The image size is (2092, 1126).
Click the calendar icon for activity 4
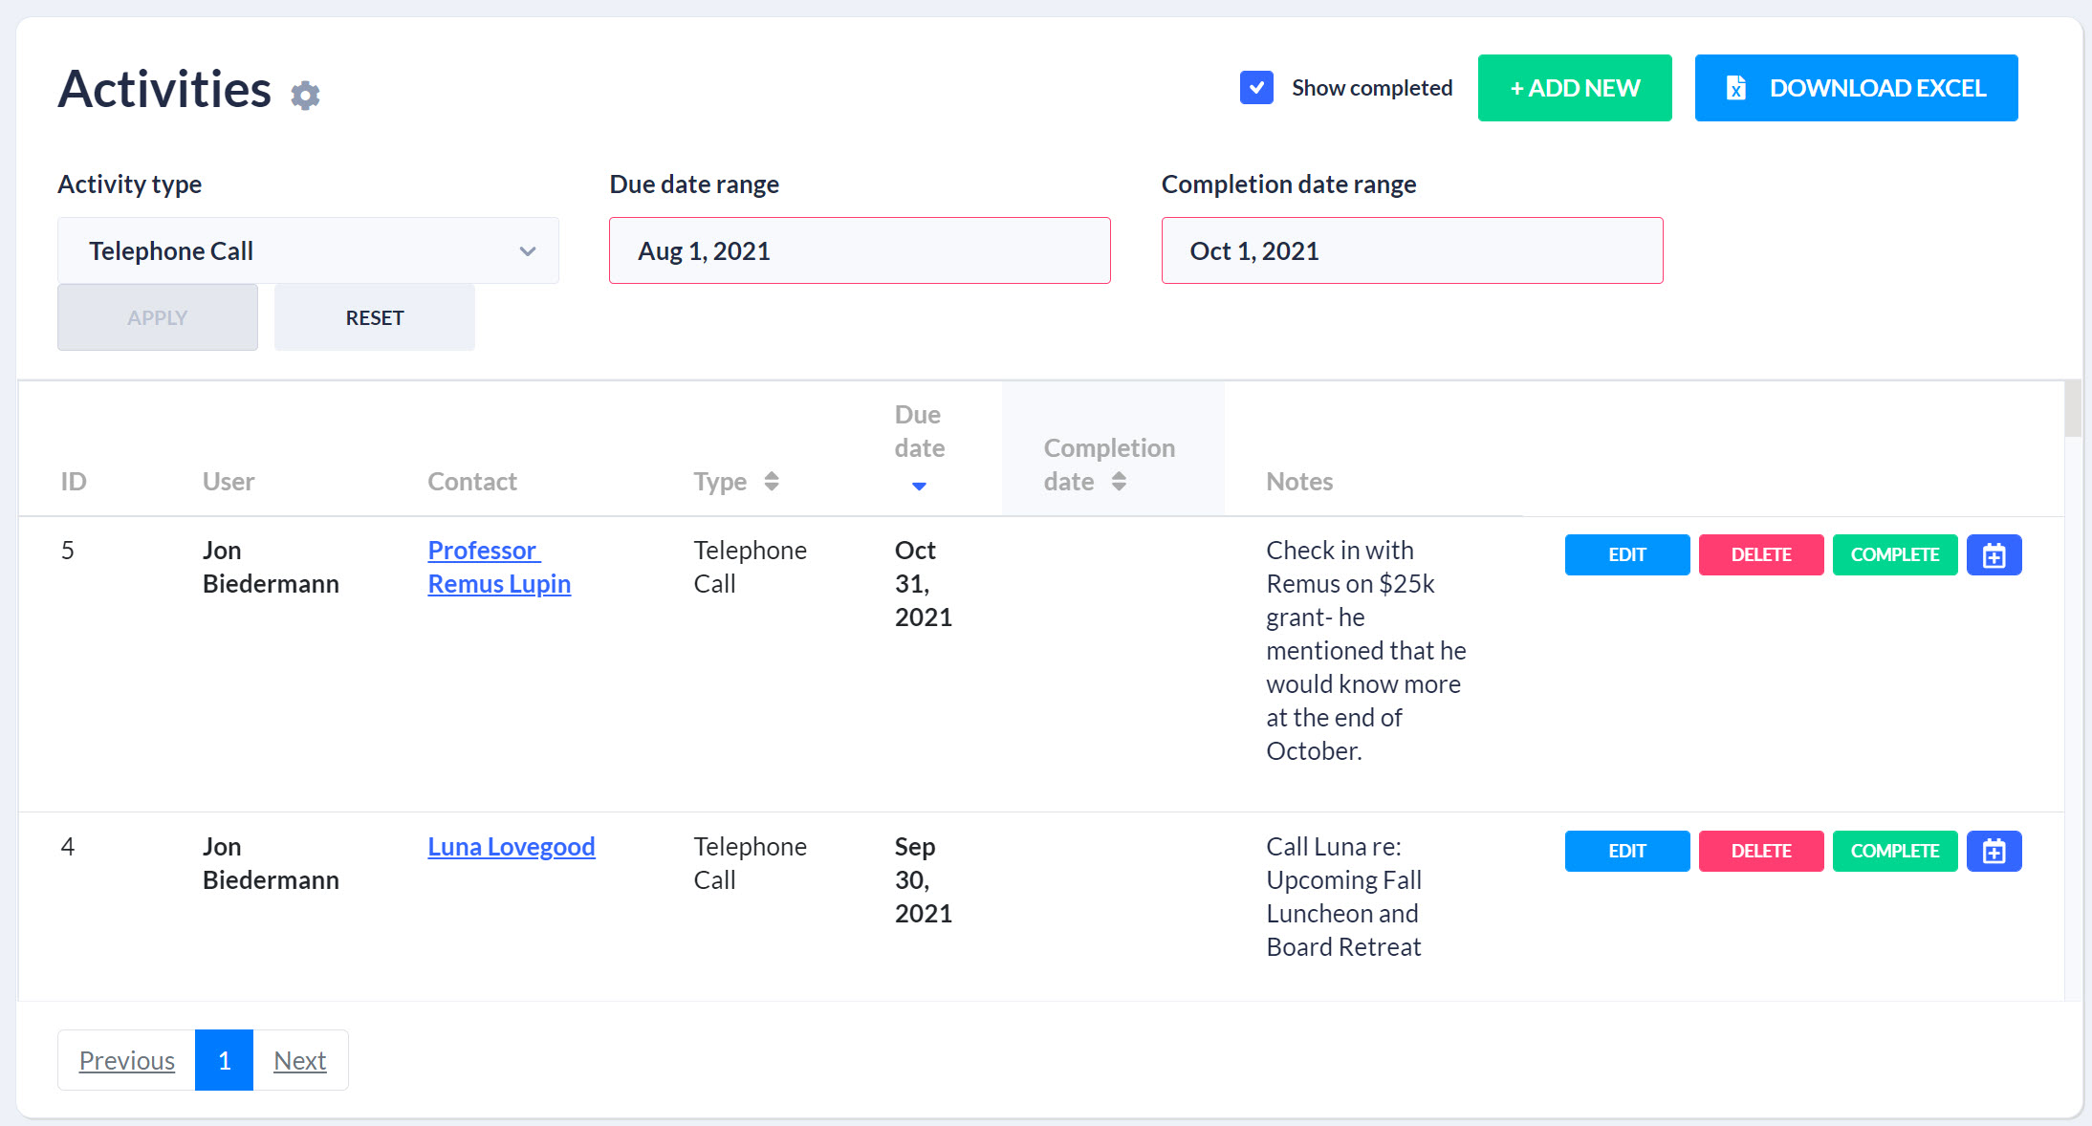(x=1994, y=850)
